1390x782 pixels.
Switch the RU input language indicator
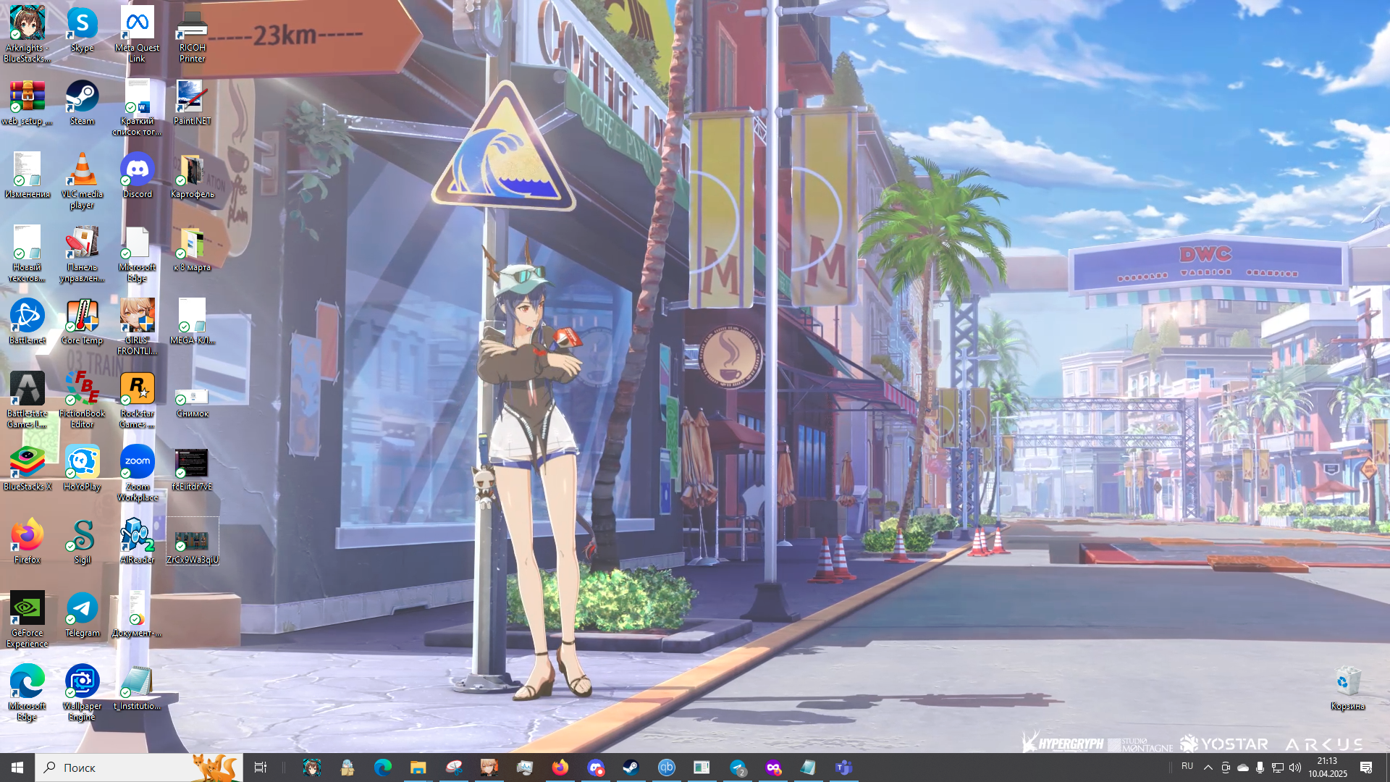tap(1187, 766)
